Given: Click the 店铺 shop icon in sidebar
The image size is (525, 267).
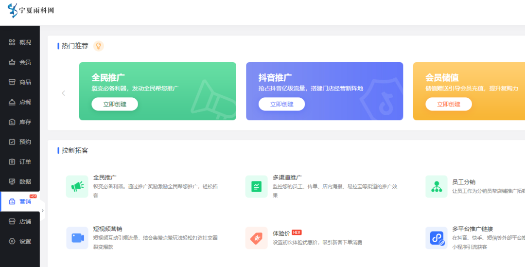Looking at the screenshot, I should tap(12, 221).
